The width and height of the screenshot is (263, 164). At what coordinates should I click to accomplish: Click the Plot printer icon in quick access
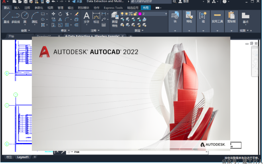point(48,2)
